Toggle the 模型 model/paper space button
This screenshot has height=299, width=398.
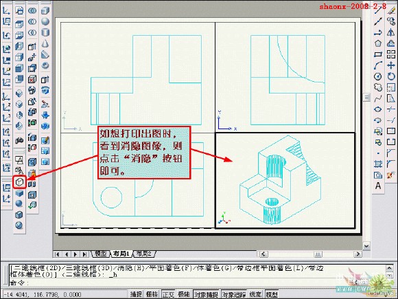[x=272, y=294]
